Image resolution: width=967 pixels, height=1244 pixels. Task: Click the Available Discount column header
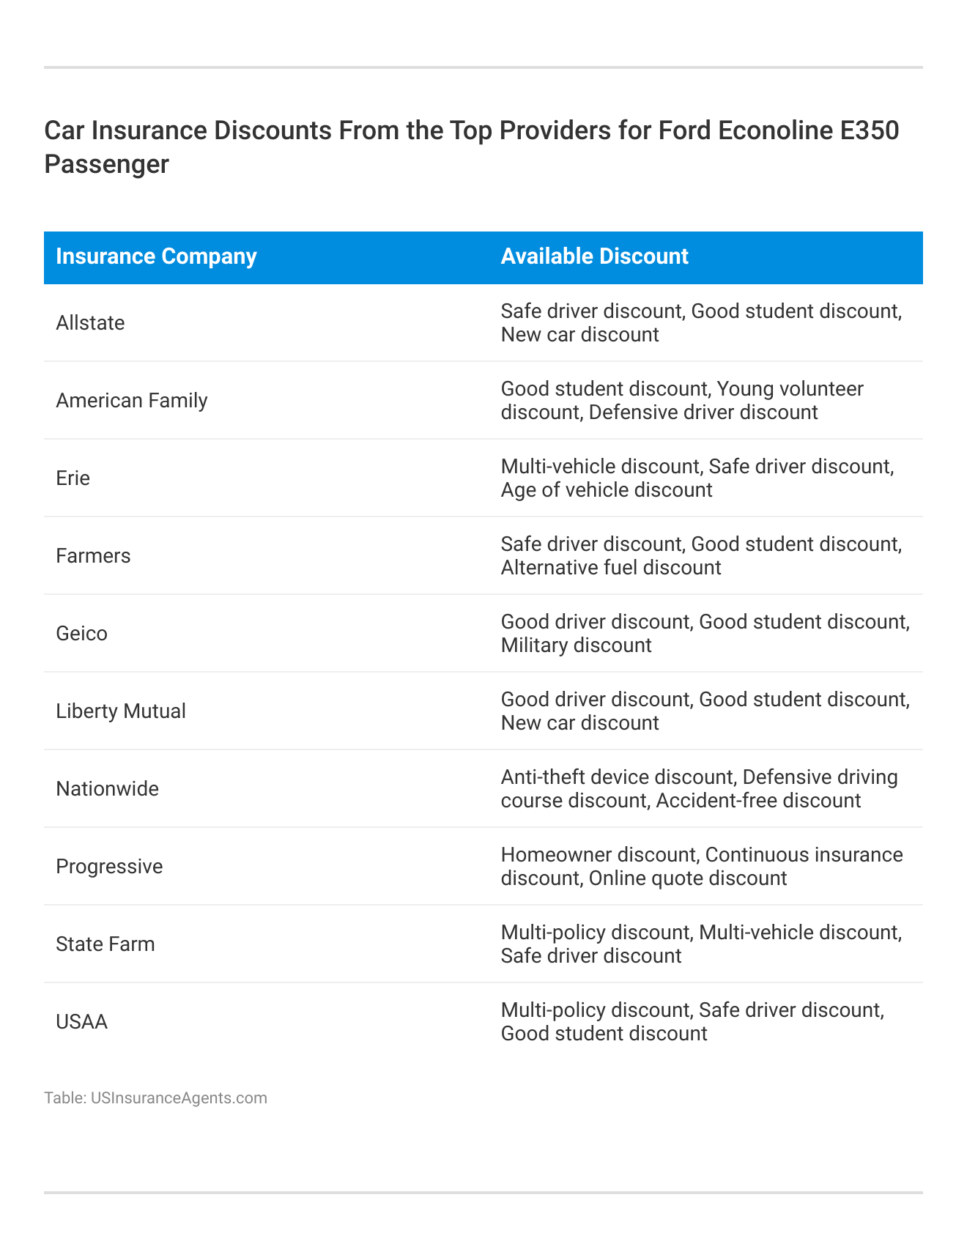pyautogui.click(x=594, y=256)
